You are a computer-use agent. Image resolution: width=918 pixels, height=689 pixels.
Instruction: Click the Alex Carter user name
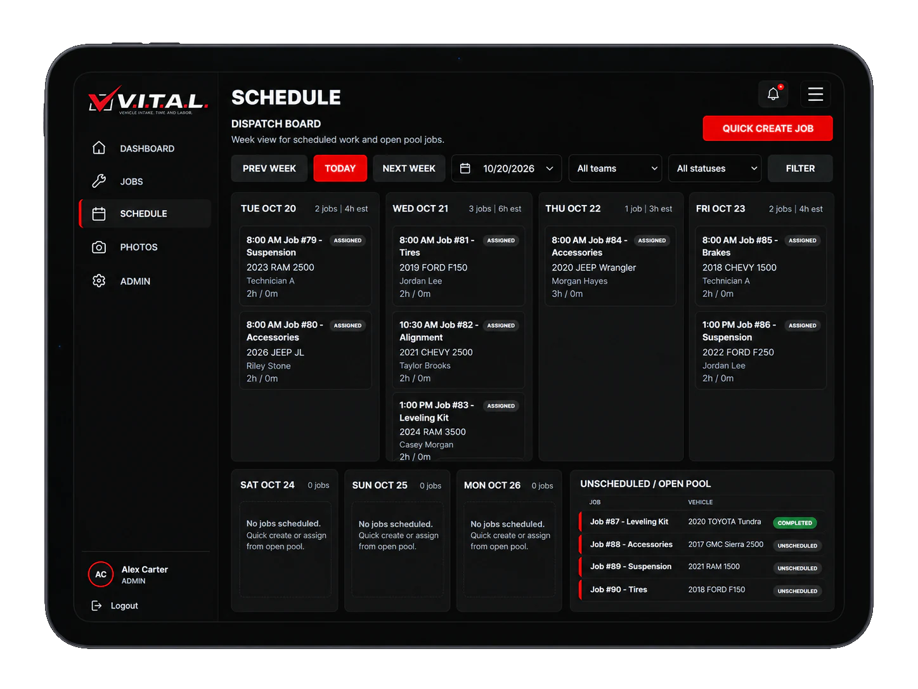[x=145, y=569]
